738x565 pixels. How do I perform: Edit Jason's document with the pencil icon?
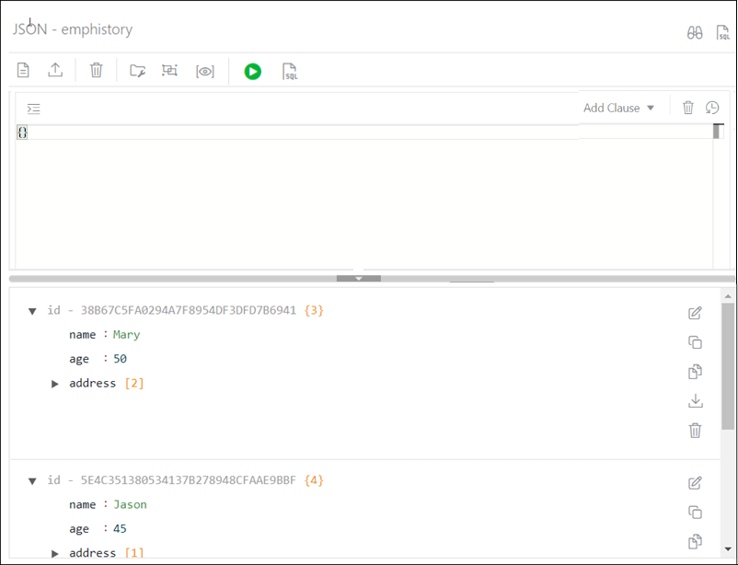(696, 481)
